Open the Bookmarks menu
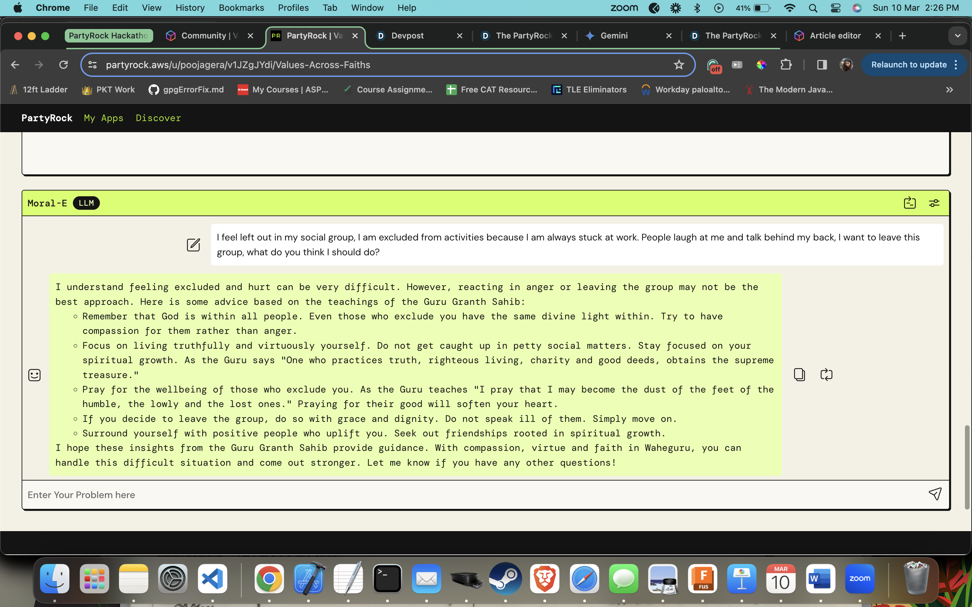The width and height of the screenshot is (972, 607). [241, 8]
